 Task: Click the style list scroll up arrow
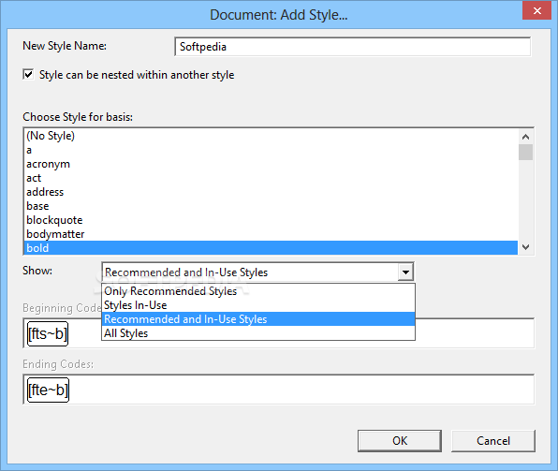point(525,137)
